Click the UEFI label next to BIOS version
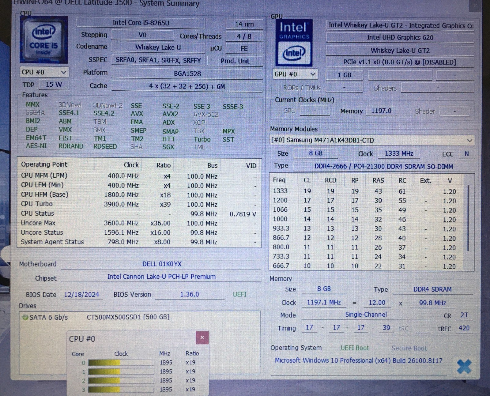 point(239,294)
